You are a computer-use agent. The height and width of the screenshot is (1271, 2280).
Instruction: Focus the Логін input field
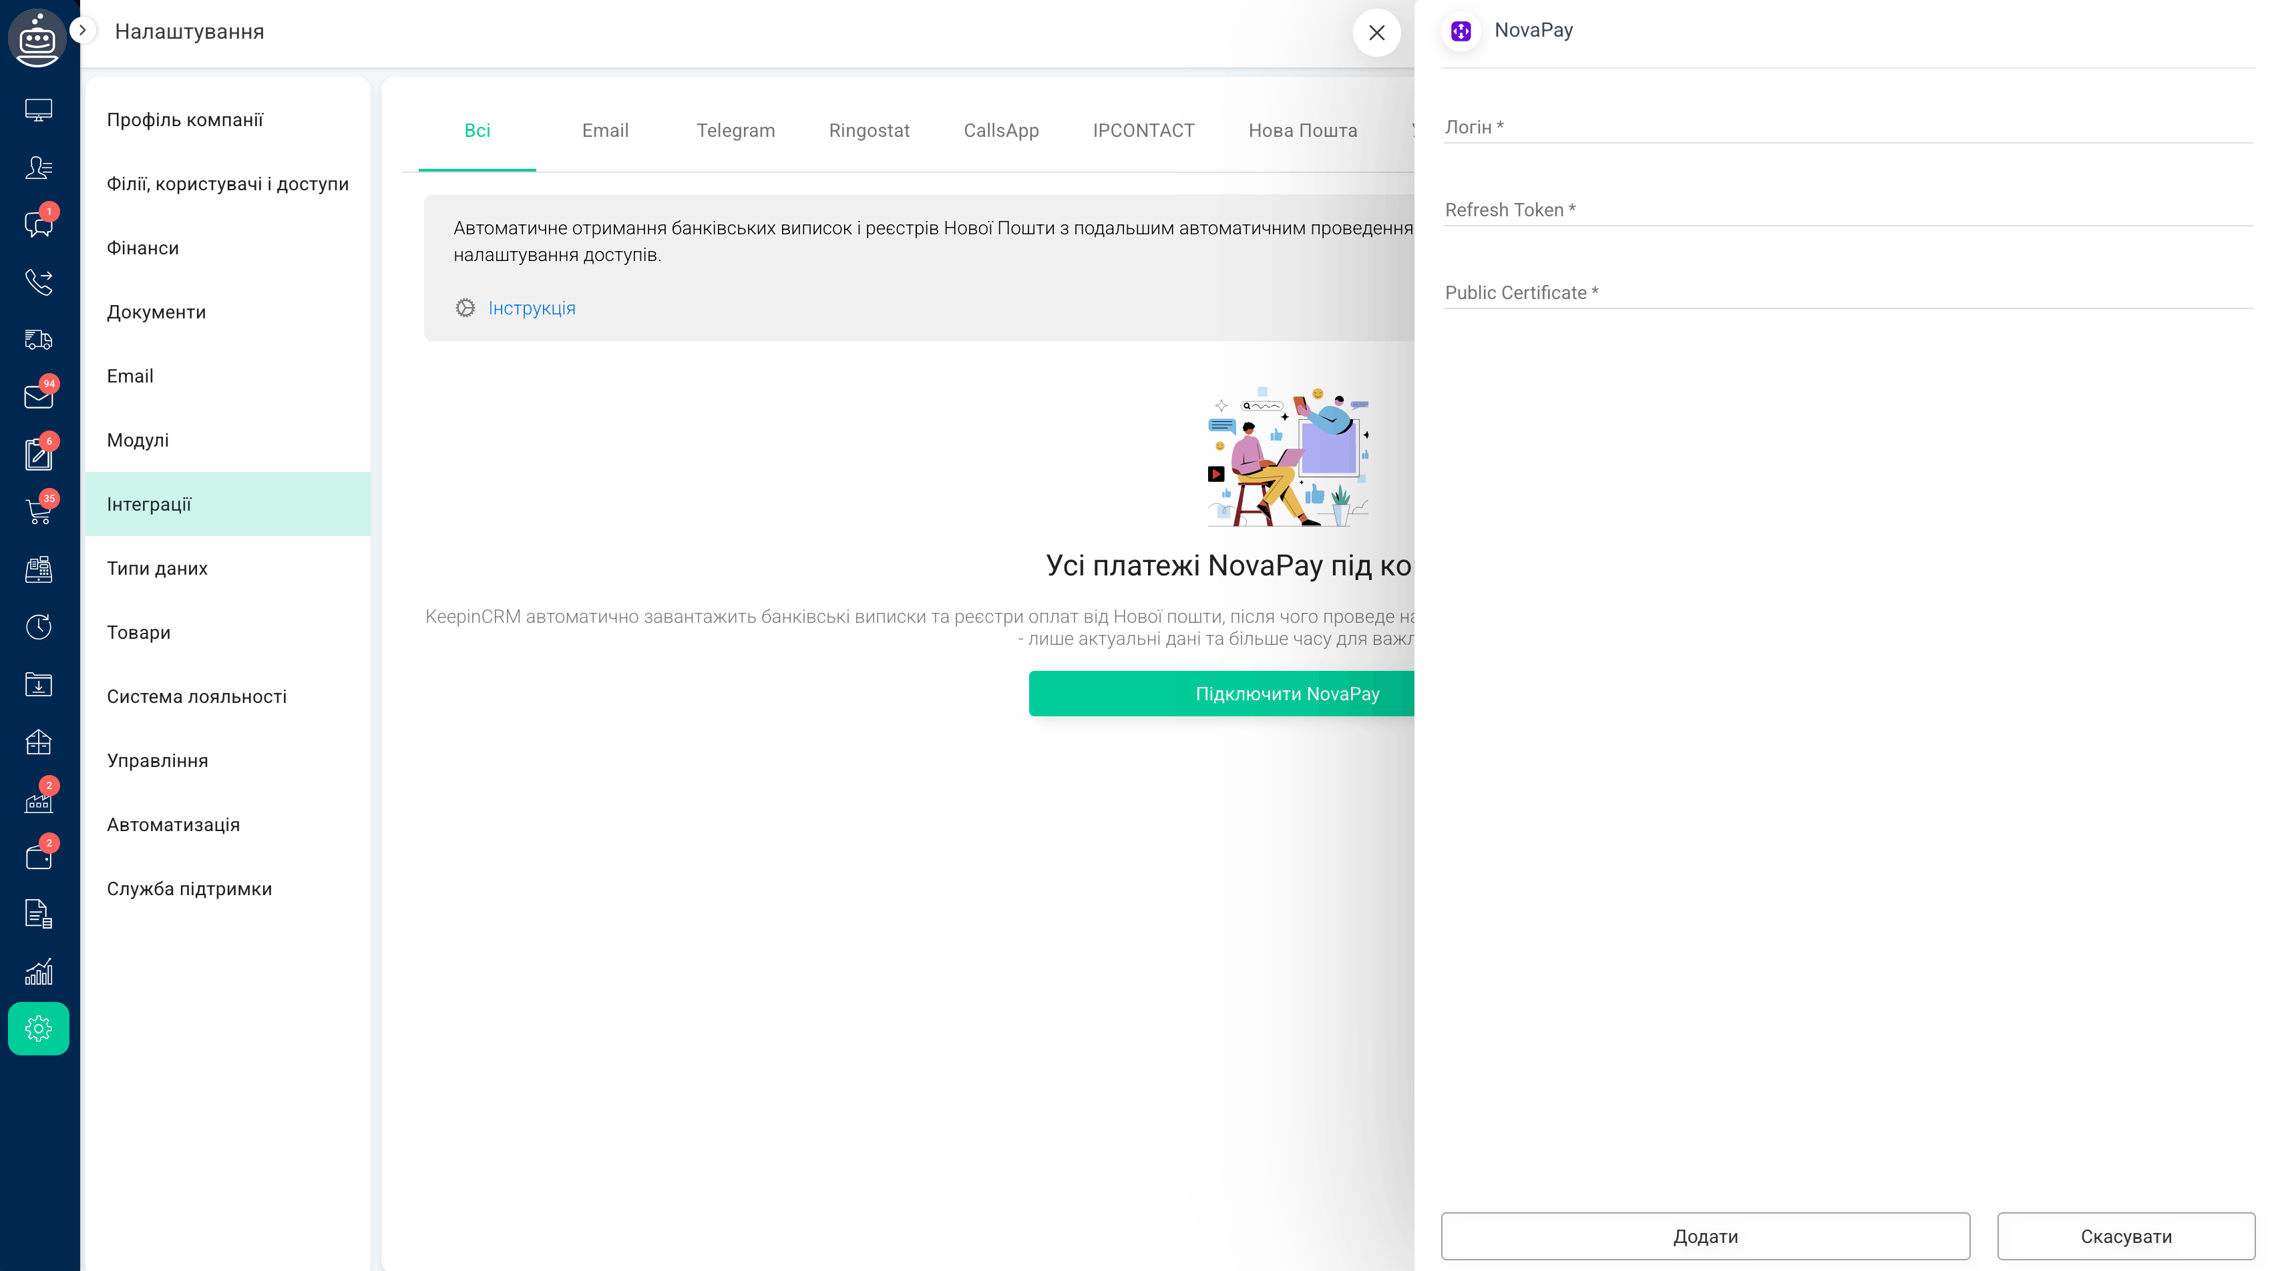click(x=1848, y=126)
